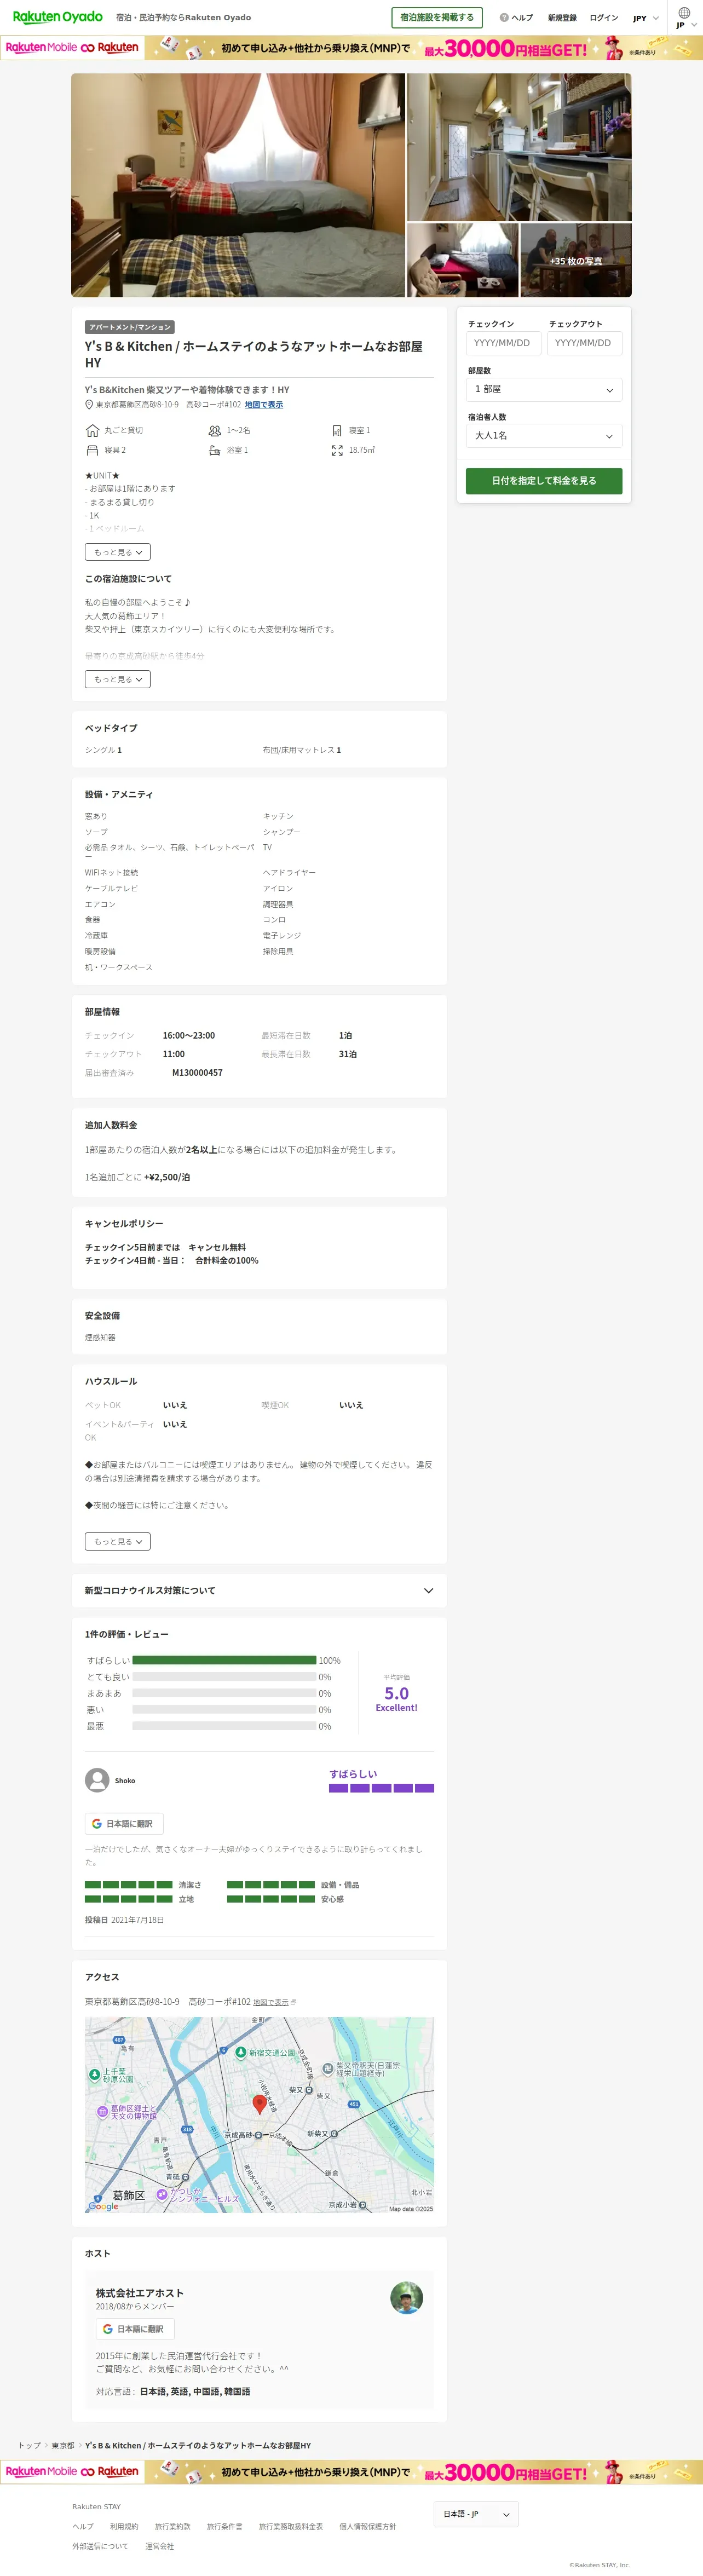
Task: Click the Google logo on the map
Action: [x=103, y=2206]
